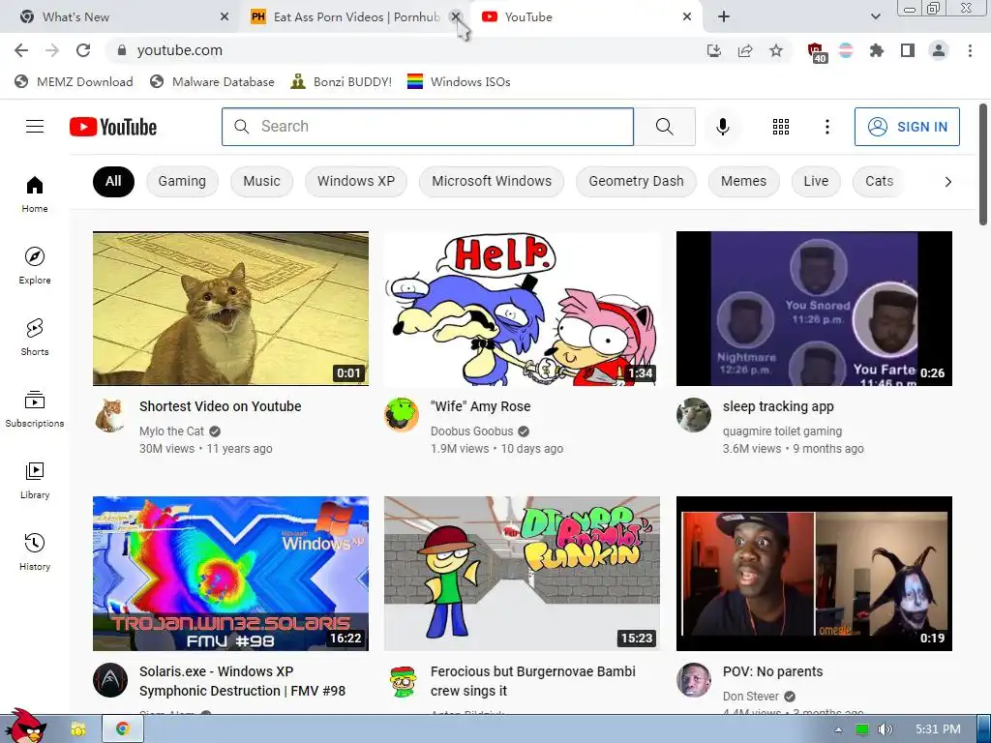The image size is (991, 743).
Task: Open Library in the sidebar
Action: pos(35,481)
